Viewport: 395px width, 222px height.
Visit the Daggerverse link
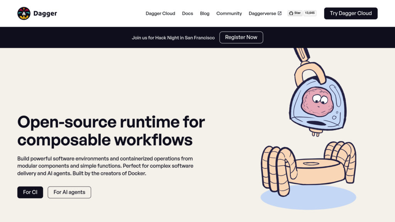pyautogui.click(x=262, y=13)
